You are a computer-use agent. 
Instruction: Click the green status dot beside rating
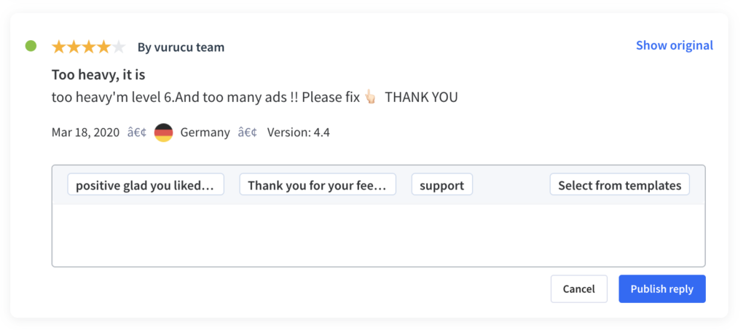[31, 46]
